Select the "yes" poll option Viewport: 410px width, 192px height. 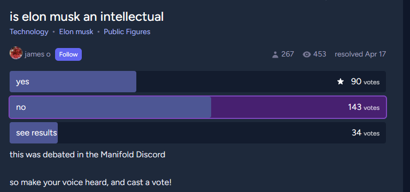pyautogui.click(x=198, y=82)
